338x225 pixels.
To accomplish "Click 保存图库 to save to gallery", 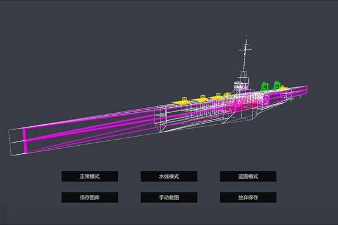I will [x=90, y=198].
